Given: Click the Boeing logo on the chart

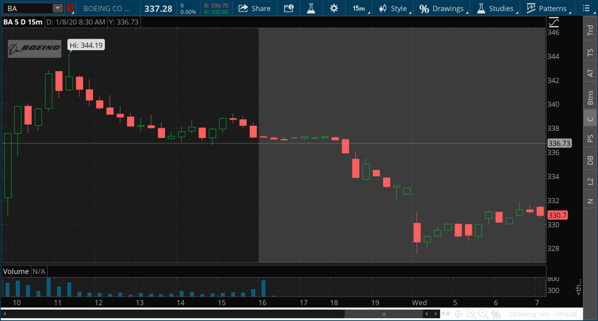Looking at the screenshot, I should point(34,48).
